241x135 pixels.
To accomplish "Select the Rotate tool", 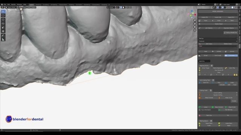I will click(x=3, y=24).
